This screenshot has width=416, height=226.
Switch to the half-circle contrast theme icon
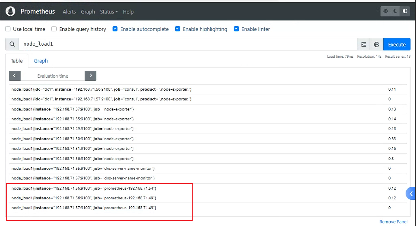405,11
